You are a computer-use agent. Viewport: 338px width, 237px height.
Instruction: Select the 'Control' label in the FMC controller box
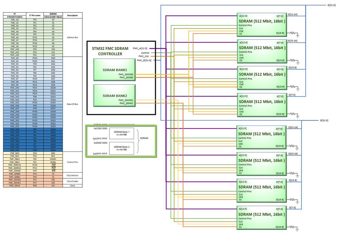[145, 53]
